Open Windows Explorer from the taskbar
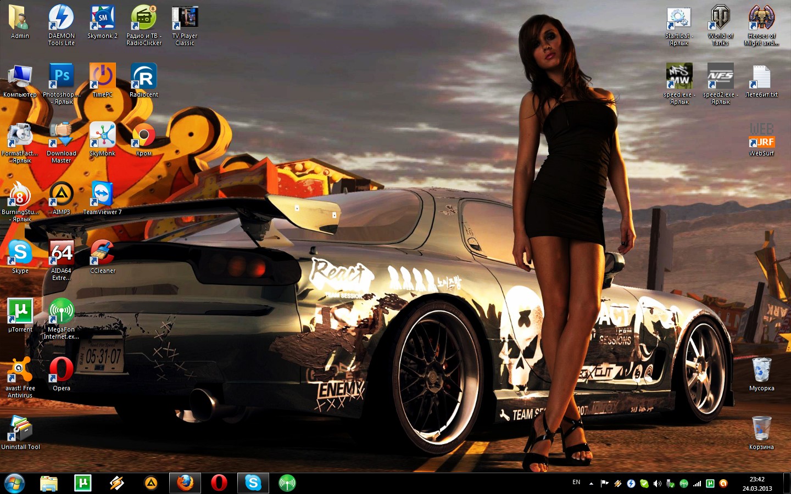The image size is (791, 494). tap(49, 483)
